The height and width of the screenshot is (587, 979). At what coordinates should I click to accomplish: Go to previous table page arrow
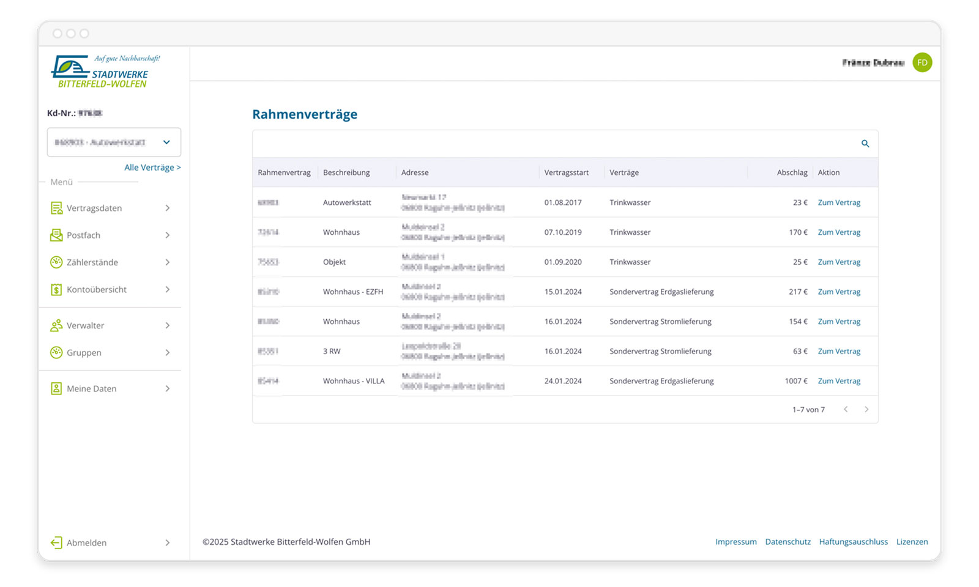(846, 410)
